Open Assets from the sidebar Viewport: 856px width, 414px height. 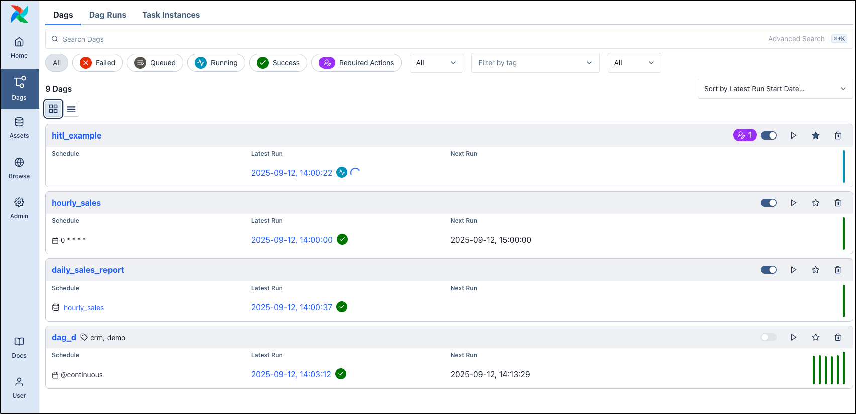click(x=19, y=128)
